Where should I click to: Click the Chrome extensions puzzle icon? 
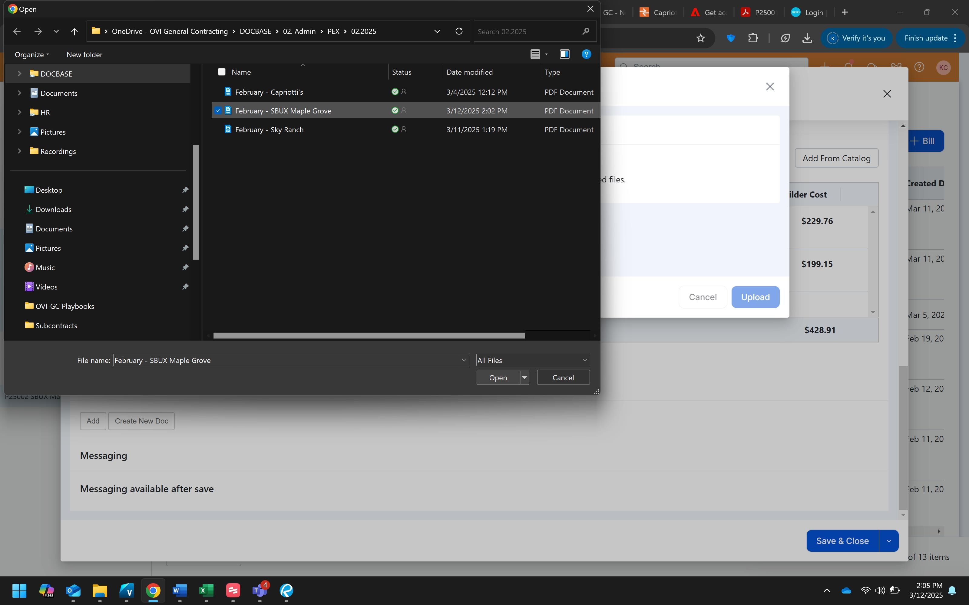pyautogui.click(x=753, y=38)
